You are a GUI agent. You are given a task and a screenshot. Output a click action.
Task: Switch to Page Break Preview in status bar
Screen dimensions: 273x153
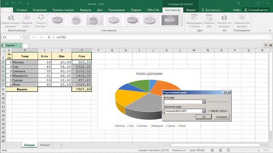[x=229, y=150]
